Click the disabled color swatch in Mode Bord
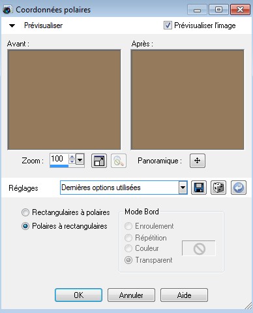253x313 pixels. click(x=199, y=248)
